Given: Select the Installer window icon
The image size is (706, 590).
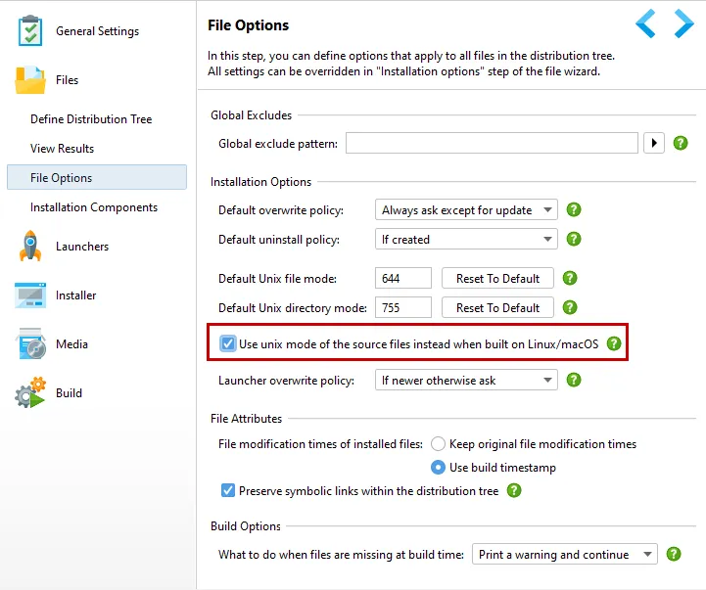Looking at the screenshot, I should pyautogui.click(x=30, y=295).
